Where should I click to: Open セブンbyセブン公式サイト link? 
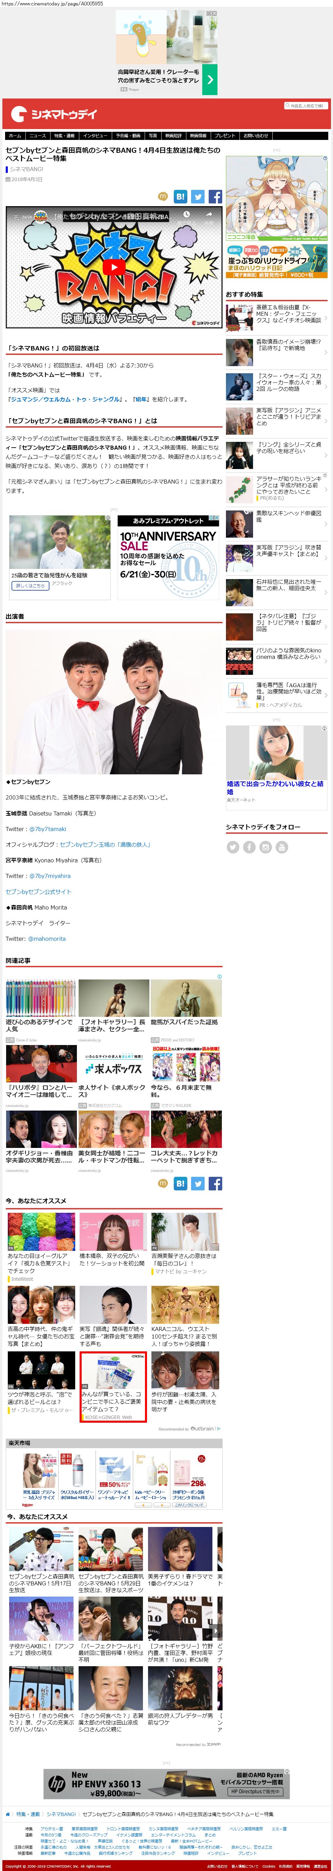38,891
